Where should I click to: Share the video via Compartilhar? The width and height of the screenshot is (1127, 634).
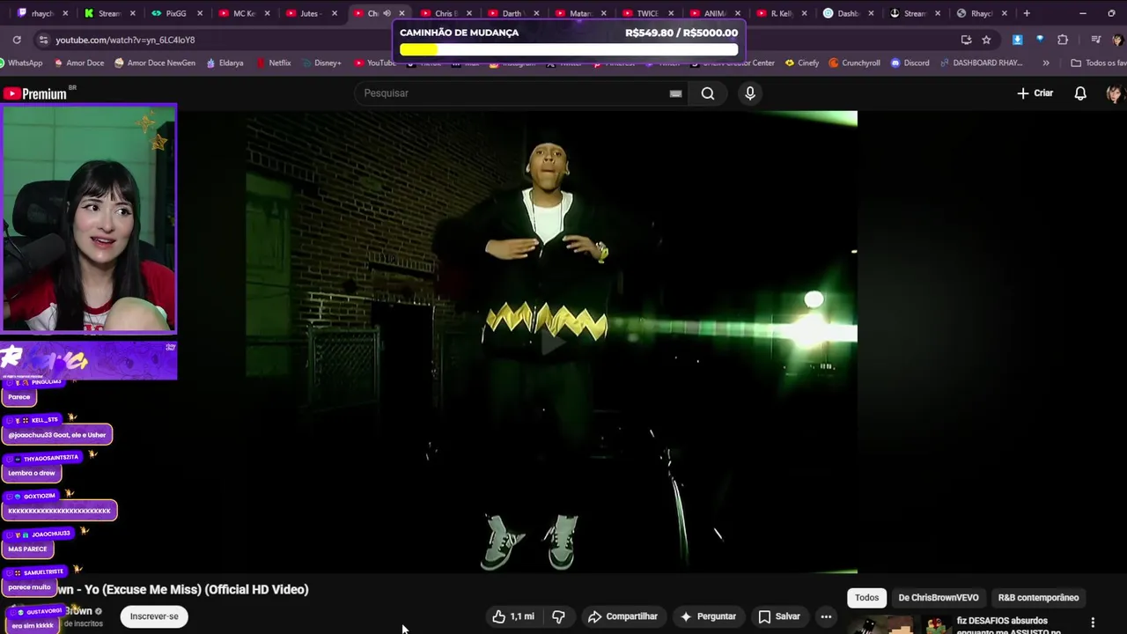pyautogui.click(x=622, y=616)
